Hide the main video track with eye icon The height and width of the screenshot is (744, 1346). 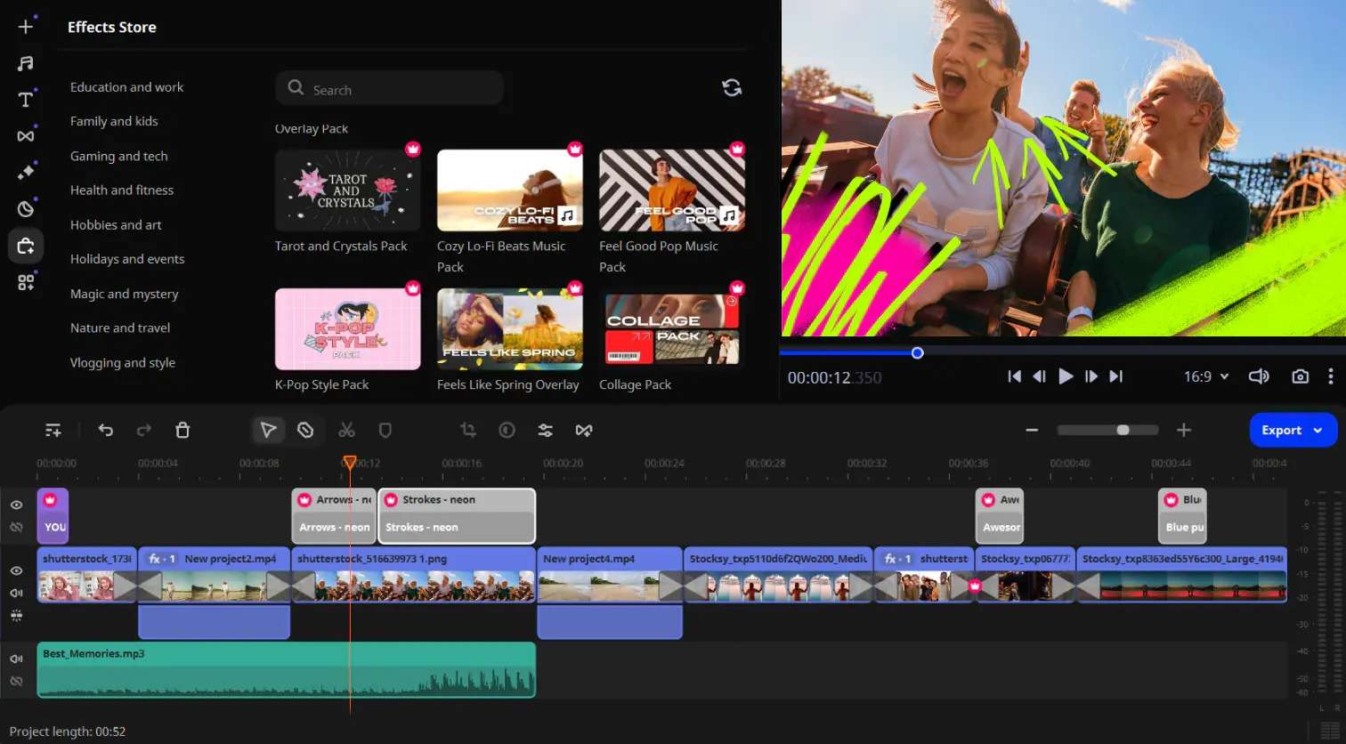point(16,570)
